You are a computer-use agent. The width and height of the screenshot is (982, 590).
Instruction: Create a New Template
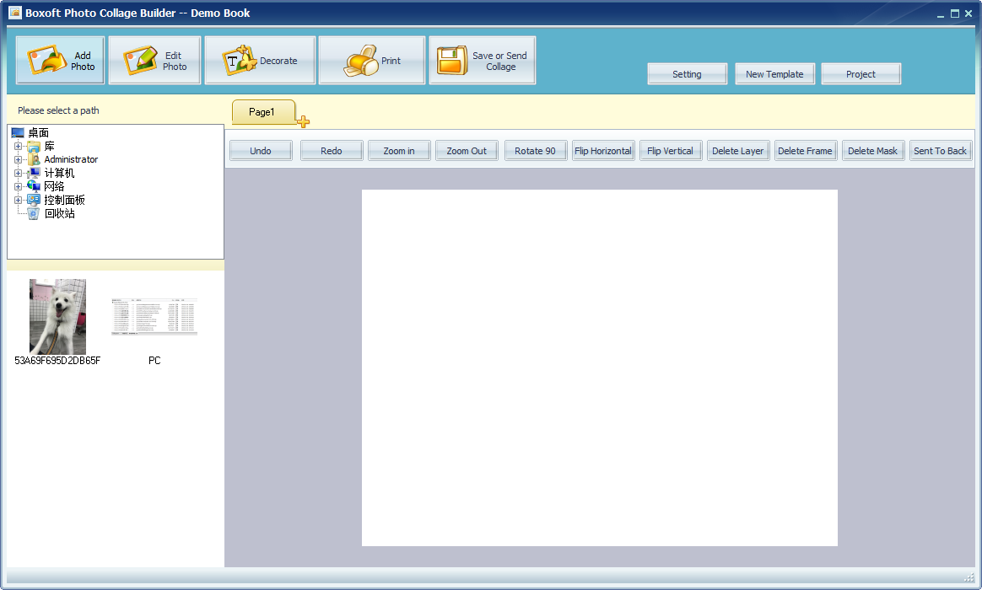774,73
